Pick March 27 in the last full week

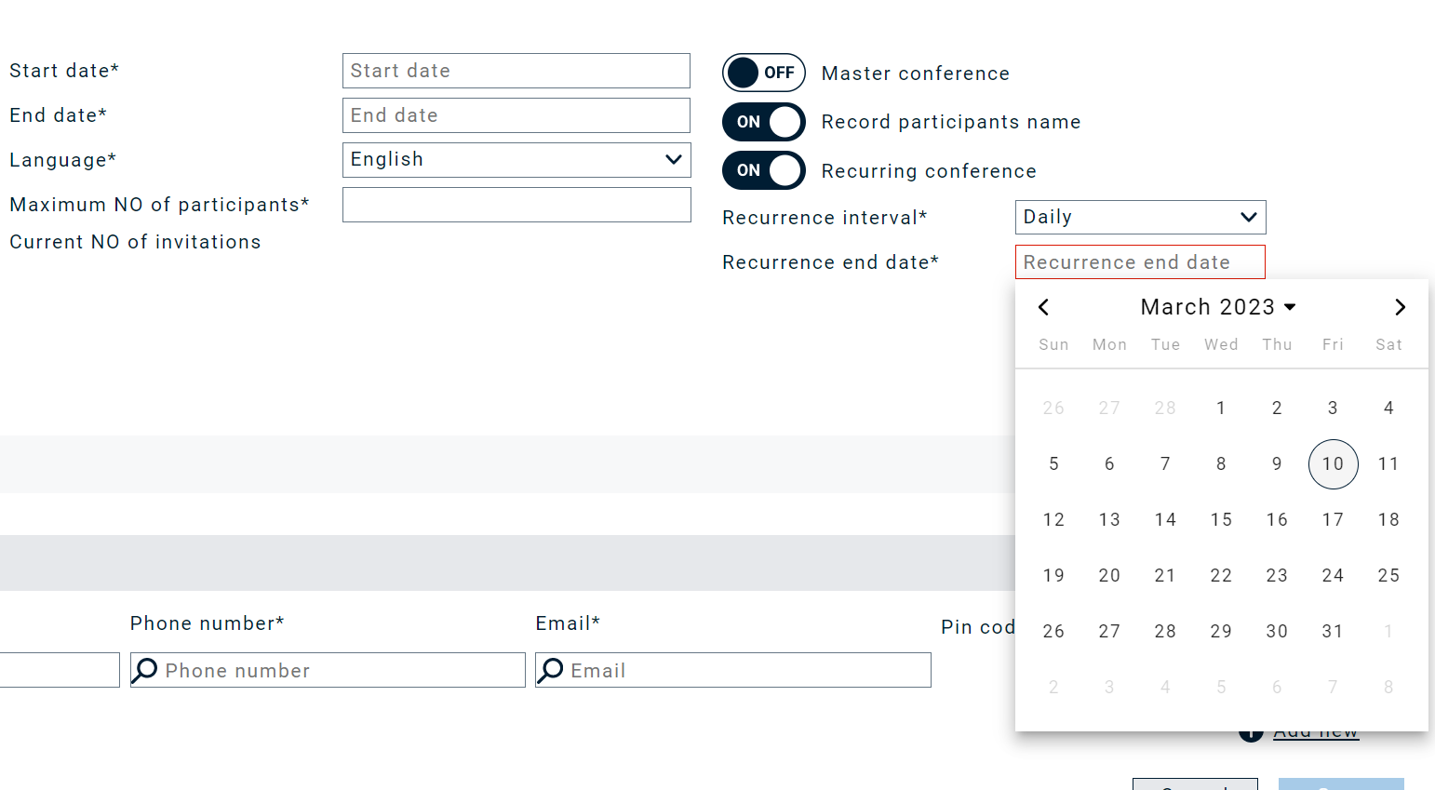[x=1109, y=632]
